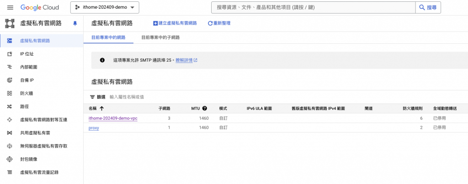Click the 內部範圍 sidebar icon
468x184 pixels.
[x=10, y=67]
